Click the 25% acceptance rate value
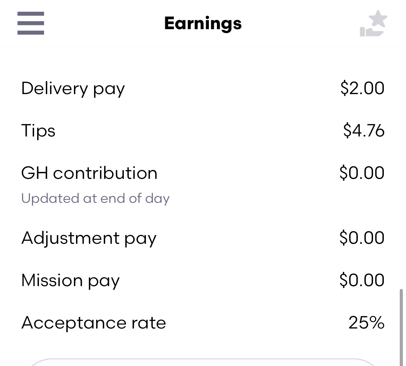Screen dimensions: 406x366 (x=366, y=323)
